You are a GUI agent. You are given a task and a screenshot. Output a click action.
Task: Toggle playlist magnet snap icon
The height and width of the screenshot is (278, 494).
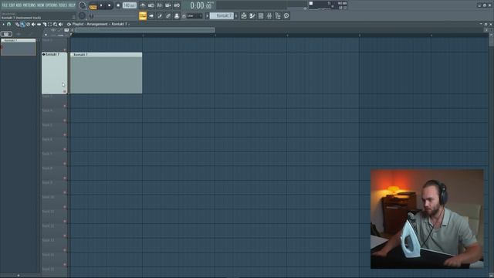pyautogui.click(x=8, y=24)
